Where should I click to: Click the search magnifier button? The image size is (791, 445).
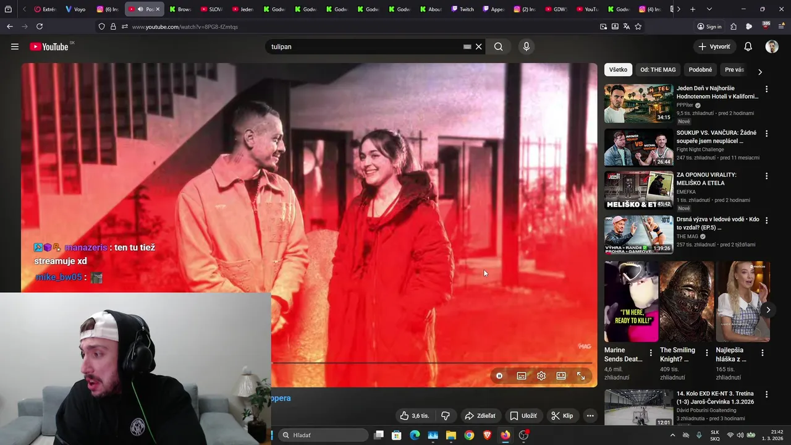[498, 46]
